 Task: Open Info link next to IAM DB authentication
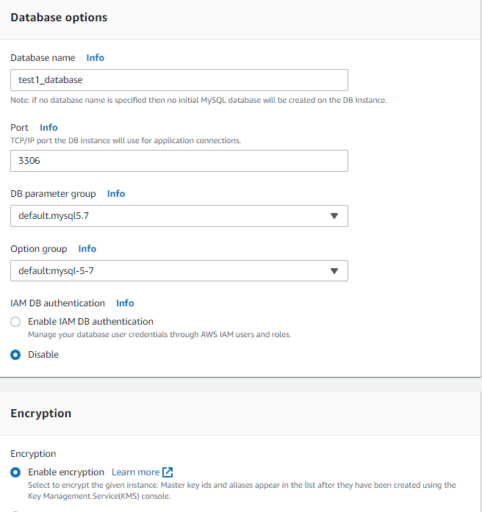coord(125,303)
